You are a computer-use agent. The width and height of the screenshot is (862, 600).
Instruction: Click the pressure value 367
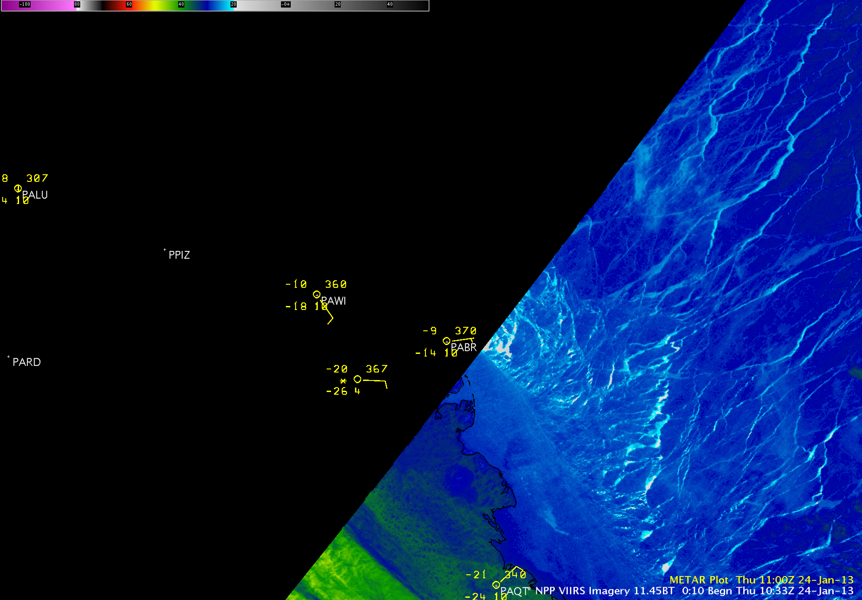(377, 369)
